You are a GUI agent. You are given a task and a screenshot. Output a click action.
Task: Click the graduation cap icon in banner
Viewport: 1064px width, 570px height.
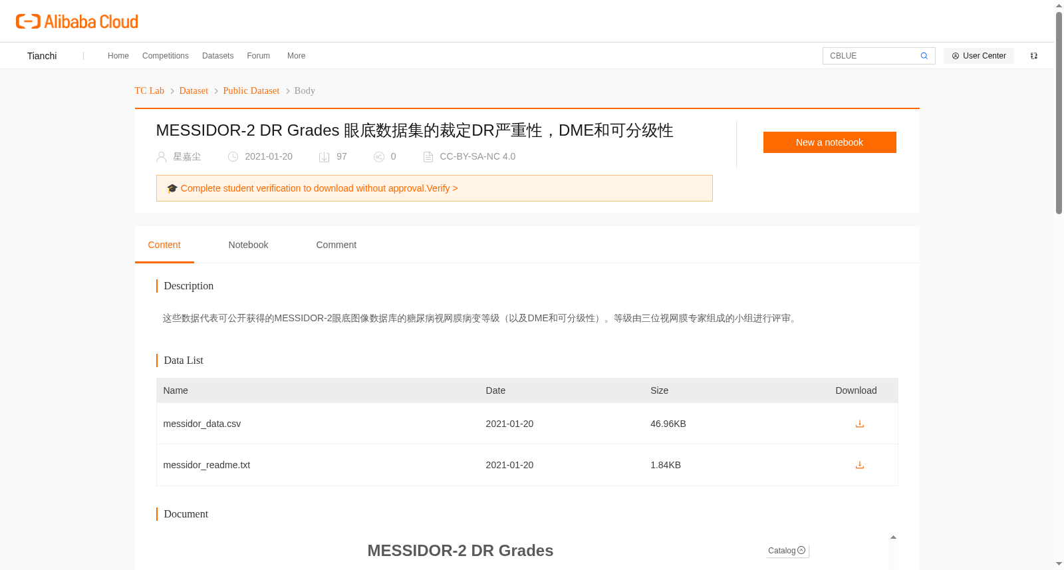tap(172, 188)
